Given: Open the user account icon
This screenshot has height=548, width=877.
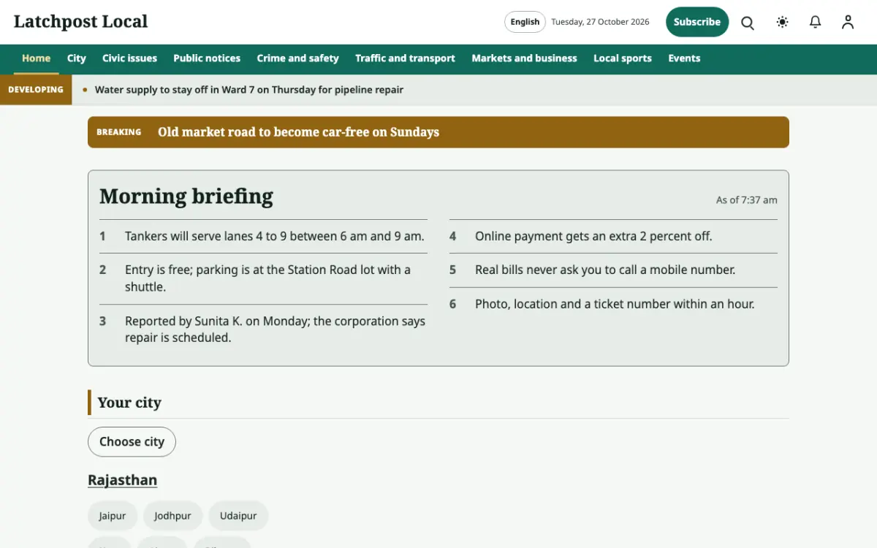Looking at the screenshot, I should (x=848, y=22).
